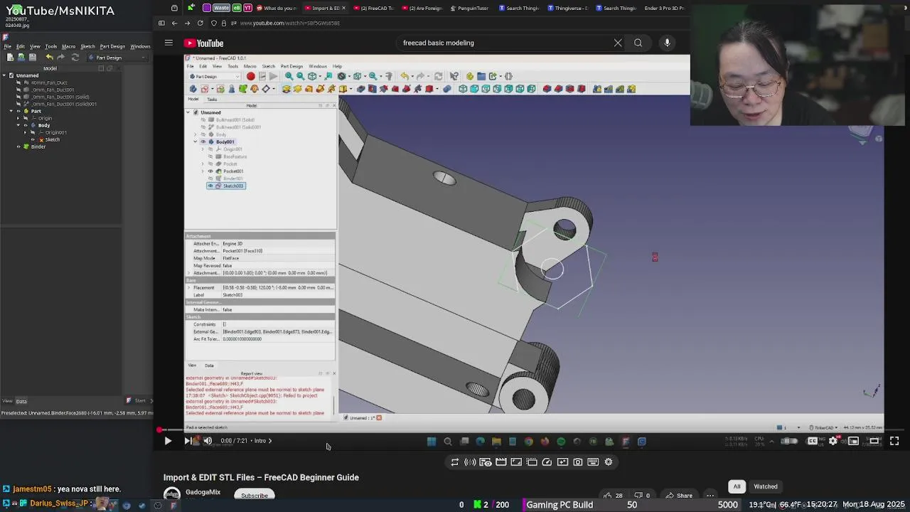Go back in the browser
Viewport: 910px width, 512px height.
coord(174,23)
